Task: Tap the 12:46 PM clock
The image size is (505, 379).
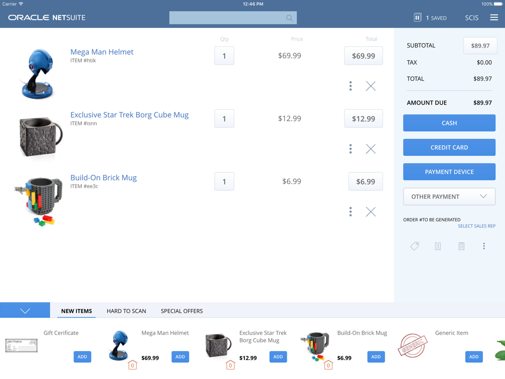Action: coord(253,4)
